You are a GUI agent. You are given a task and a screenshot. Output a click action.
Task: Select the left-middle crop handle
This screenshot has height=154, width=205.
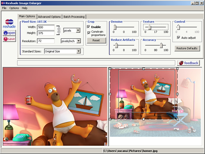pyautogui.click(x=110, y=94)
